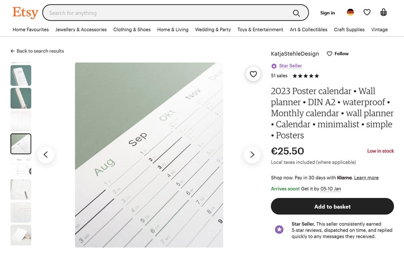The image size is (404, 255).
Task: Click the search magnifying glass icon
Action: 297,13
